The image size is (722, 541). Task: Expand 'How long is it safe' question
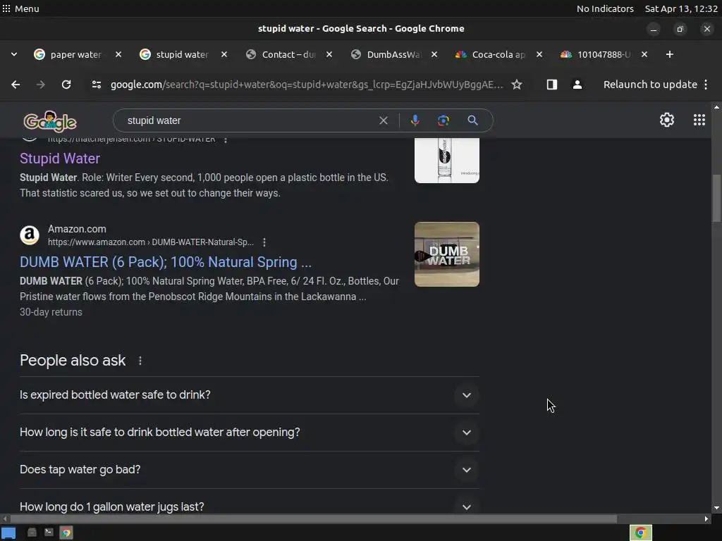249,433
